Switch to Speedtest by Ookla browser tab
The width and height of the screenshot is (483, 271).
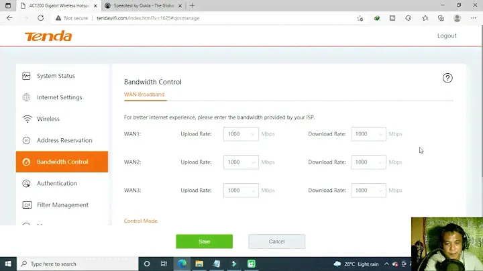pos(141,5)
